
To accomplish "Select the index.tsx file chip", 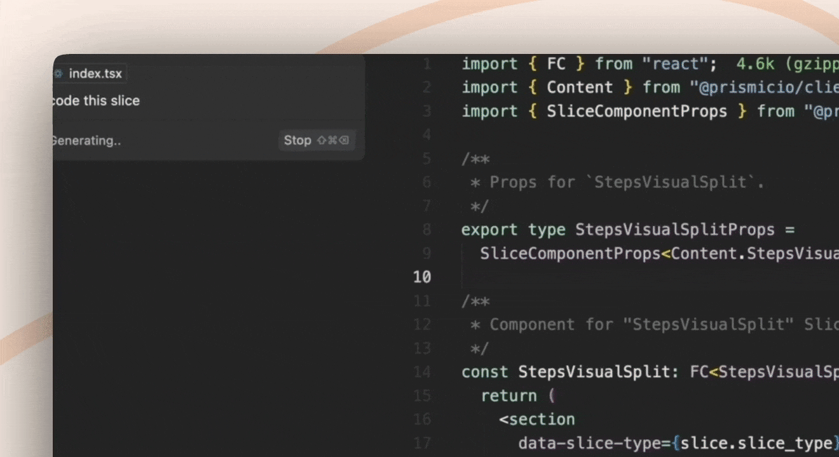I will (x=90, y=74).
